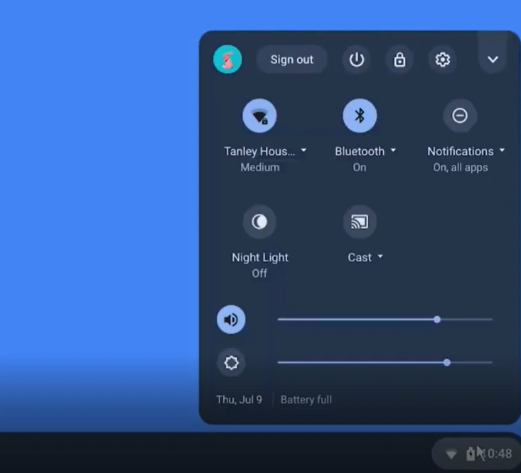Open the Cast devices label menu
The image size is (521, 473).
365,257
